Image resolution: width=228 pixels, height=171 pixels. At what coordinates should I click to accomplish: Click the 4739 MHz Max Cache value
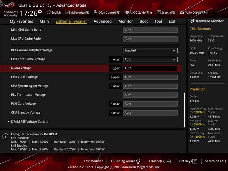click(x=214, y=141)
